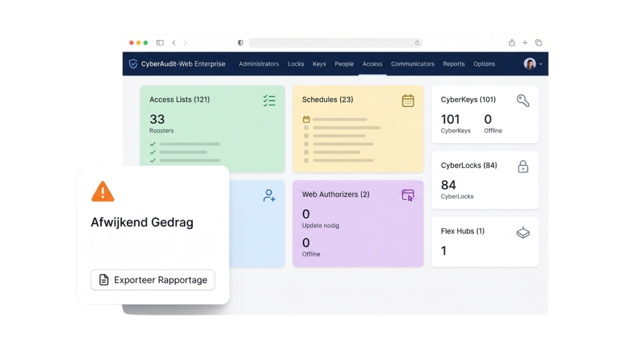The image size is (625, 349).
Task: Click the add person icon
Action: pos(269,195)
